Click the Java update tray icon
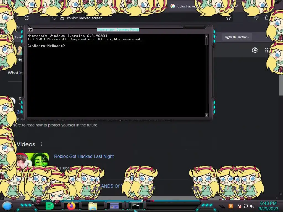 tap(231, 206)
